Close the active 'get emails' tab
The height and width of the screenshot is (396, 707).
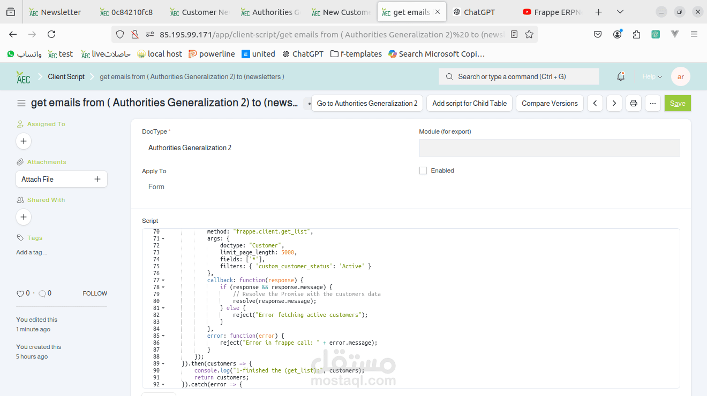pyautogui.click(x=438, y=12)
